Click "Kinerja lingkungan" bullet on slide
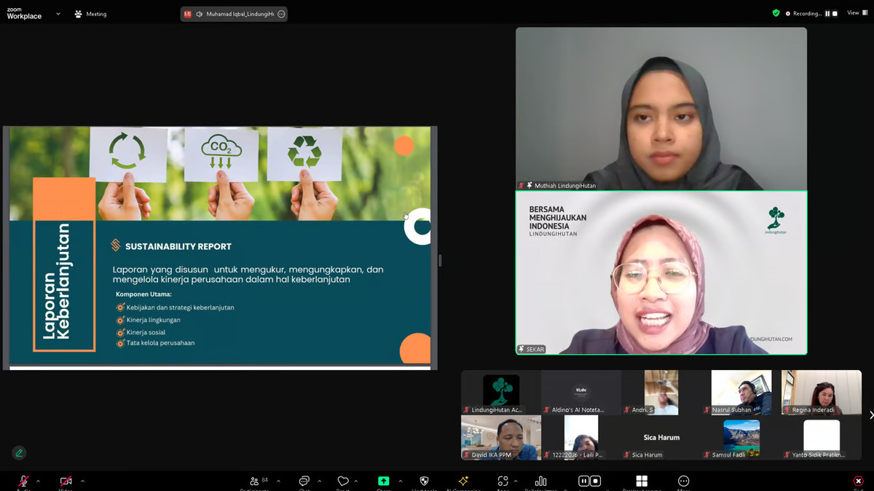The width and height of the screenshot is (874, 491). point(154,320)
